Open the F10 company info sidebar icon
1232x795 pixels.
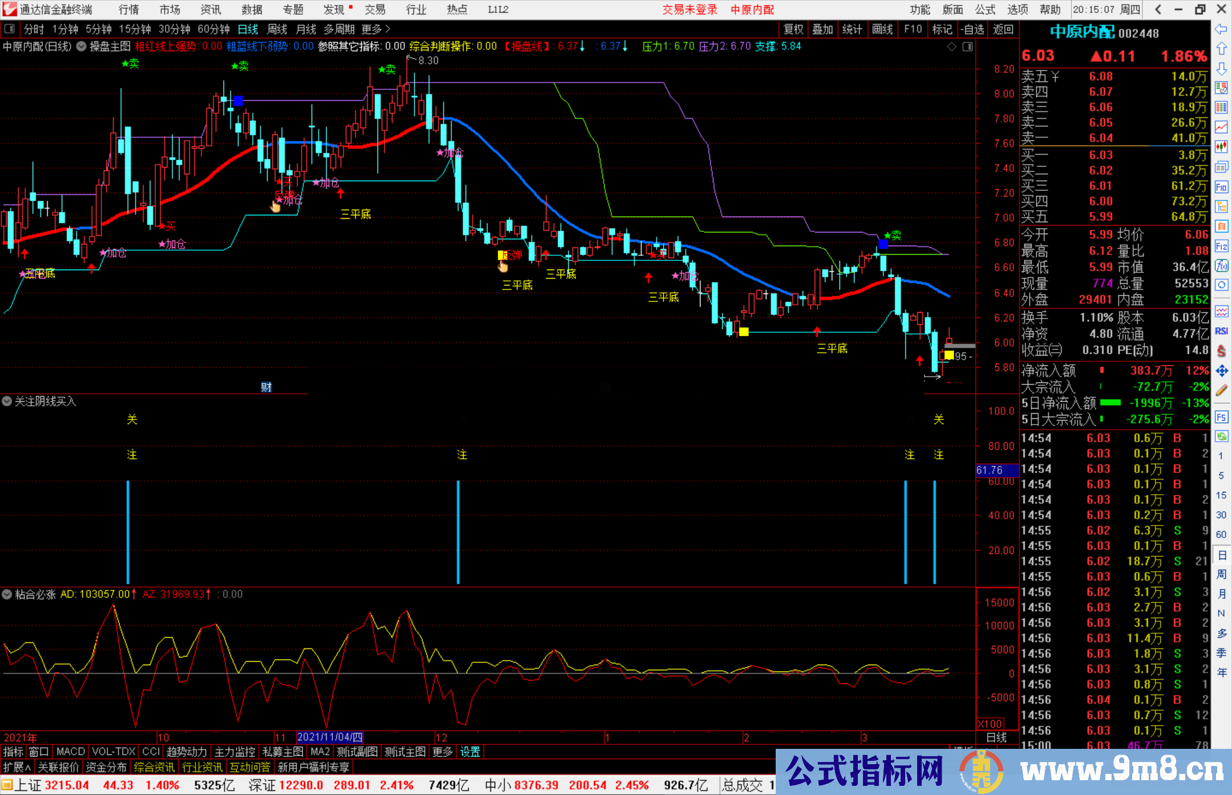click(1221, 187)
